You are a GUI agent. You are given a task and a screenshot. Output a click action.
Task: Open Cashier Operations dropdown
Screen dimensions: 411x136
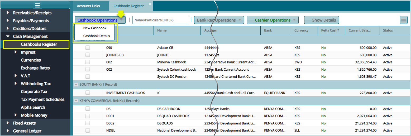[273, 20]
